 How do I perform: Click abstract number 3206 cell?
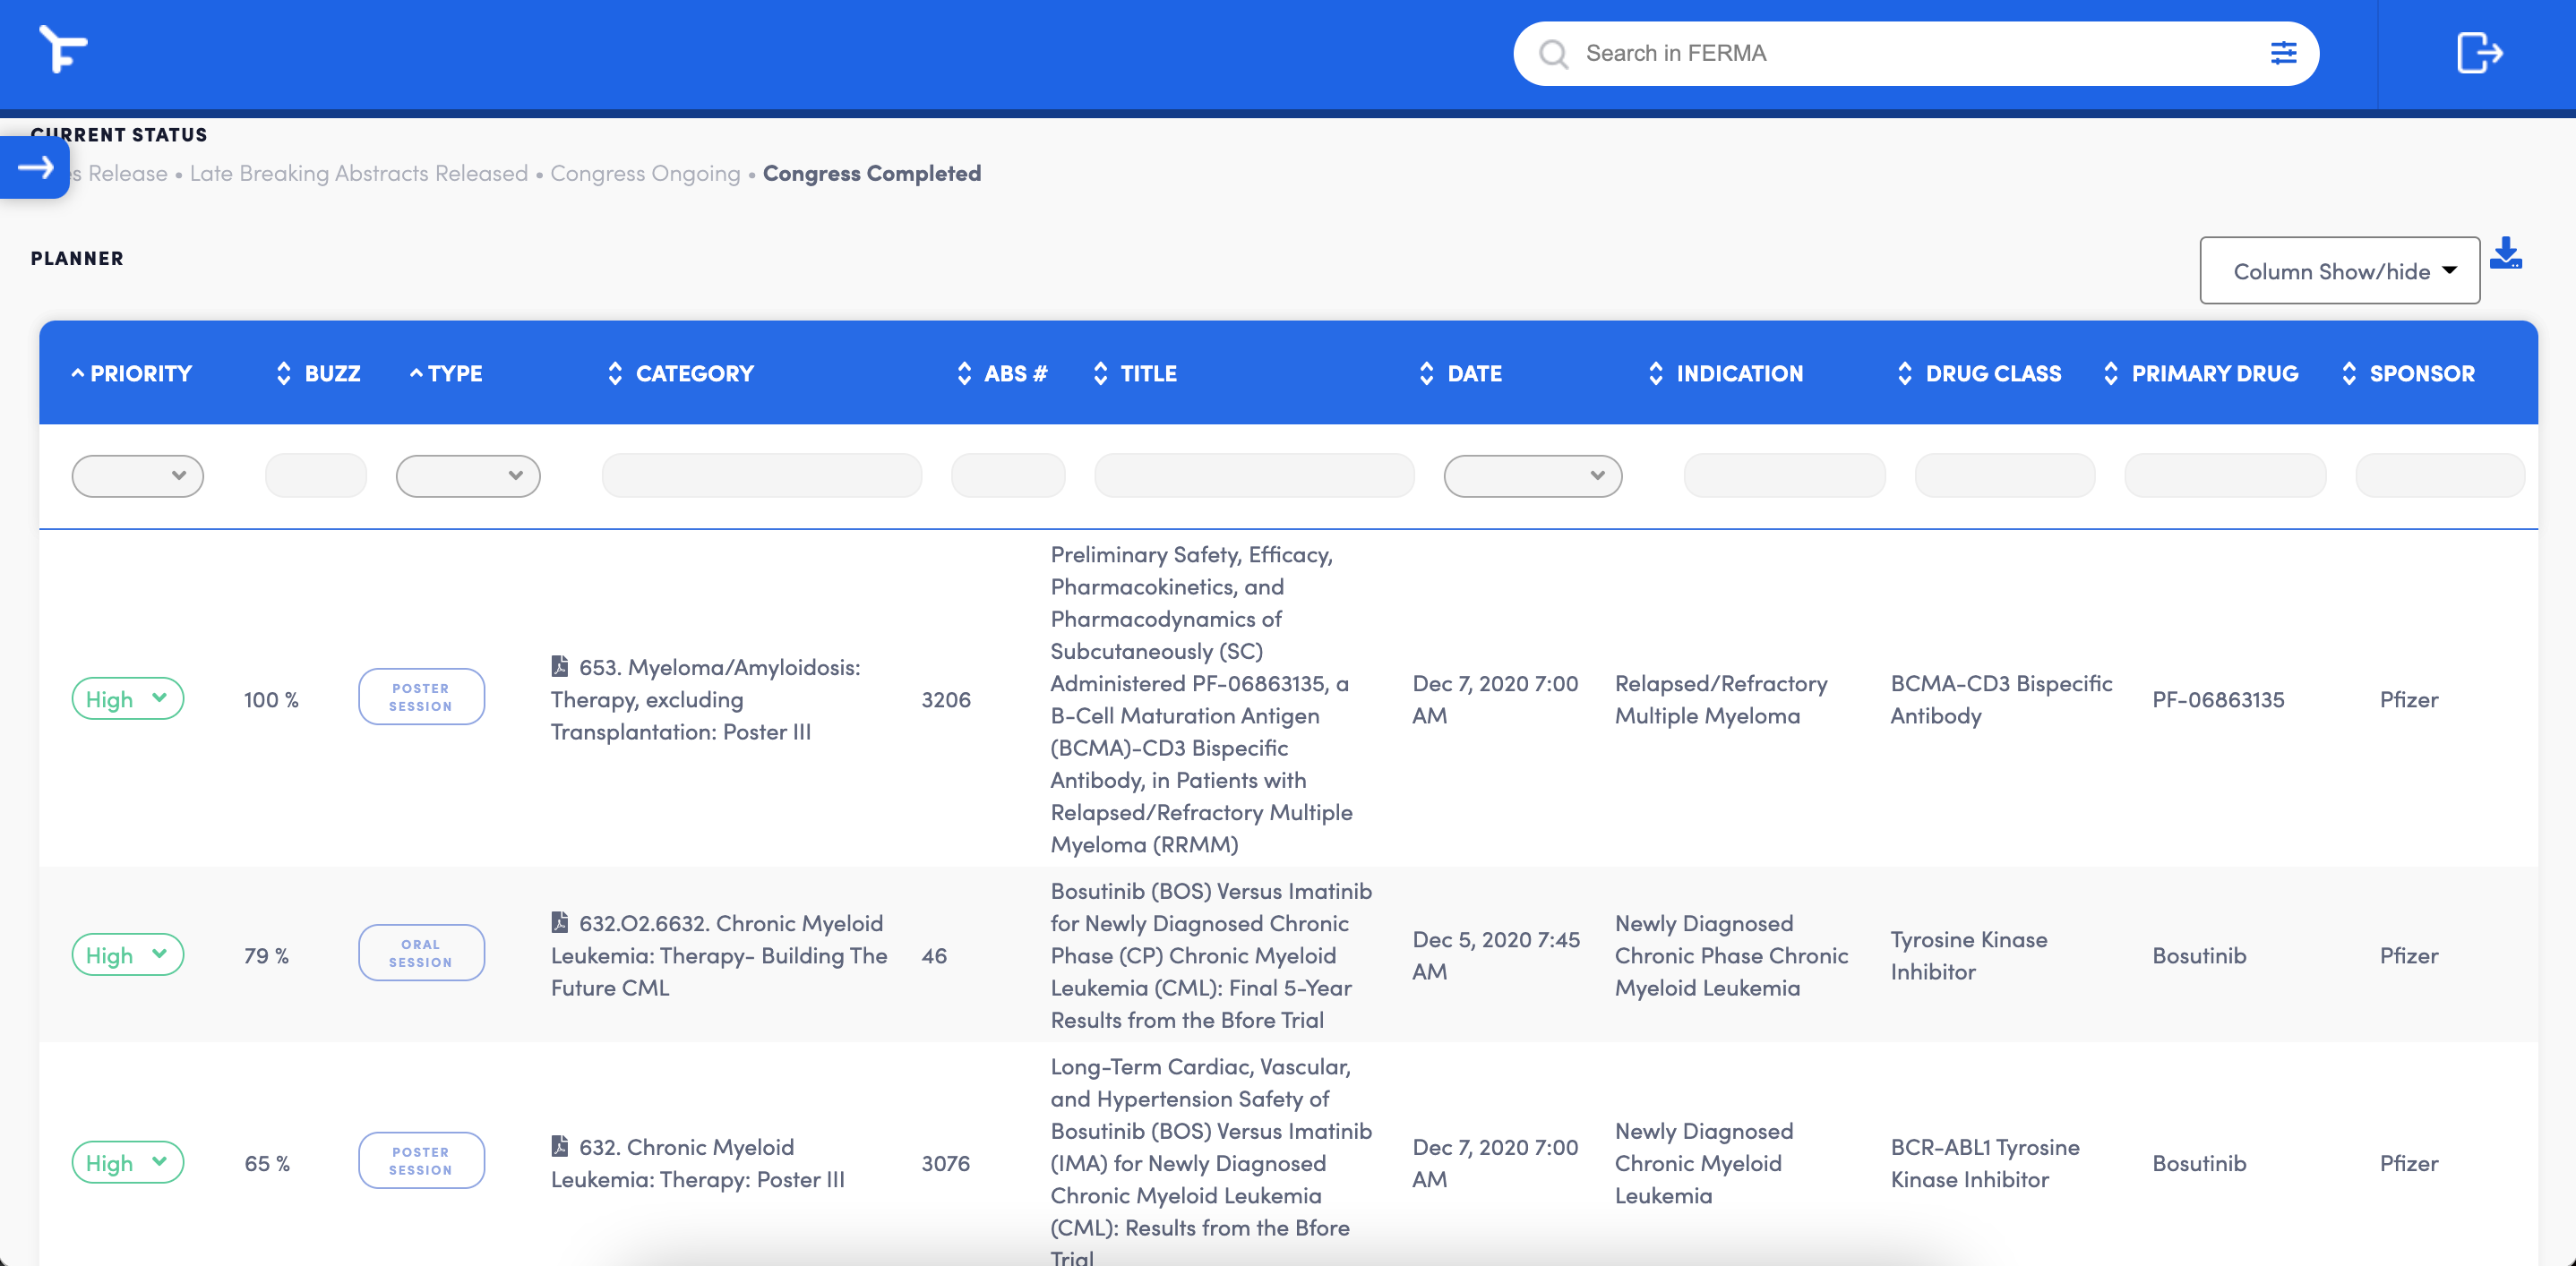click(946, 698)
